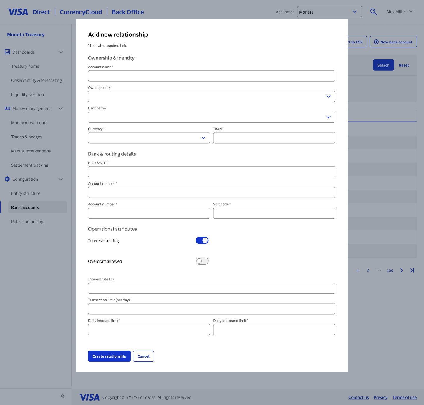Screen dimensions: 424x405
Task: Click the Moneta Treasury heading link
Action: click(x=26, y=34)
